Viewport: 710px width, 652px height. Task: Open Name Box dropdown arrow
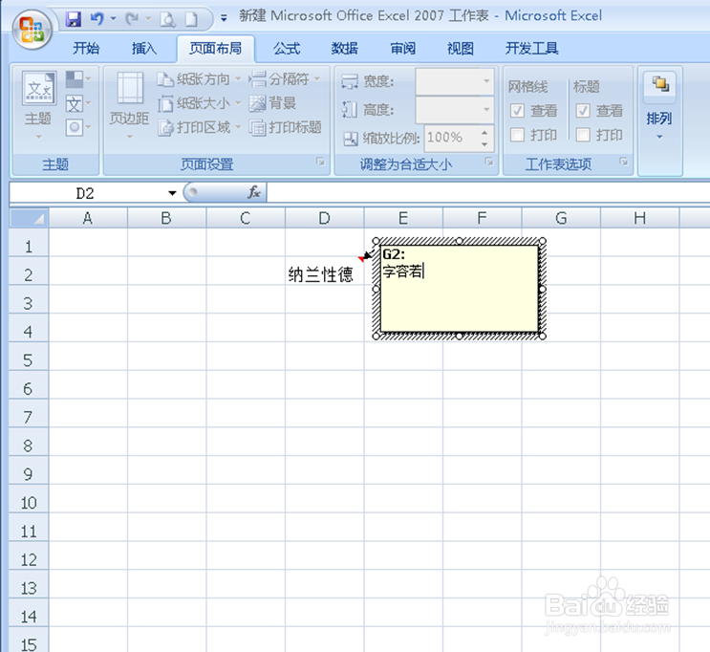pos(172,193)
